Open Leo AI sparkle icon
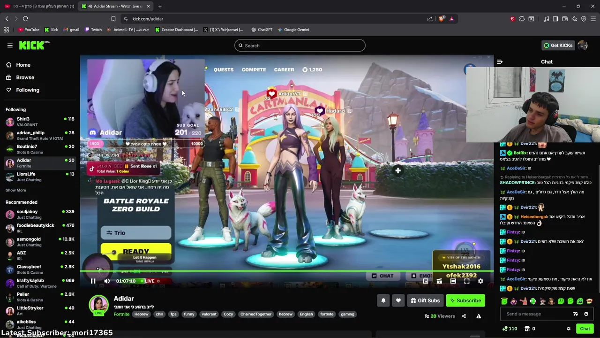 click(574, 19)
